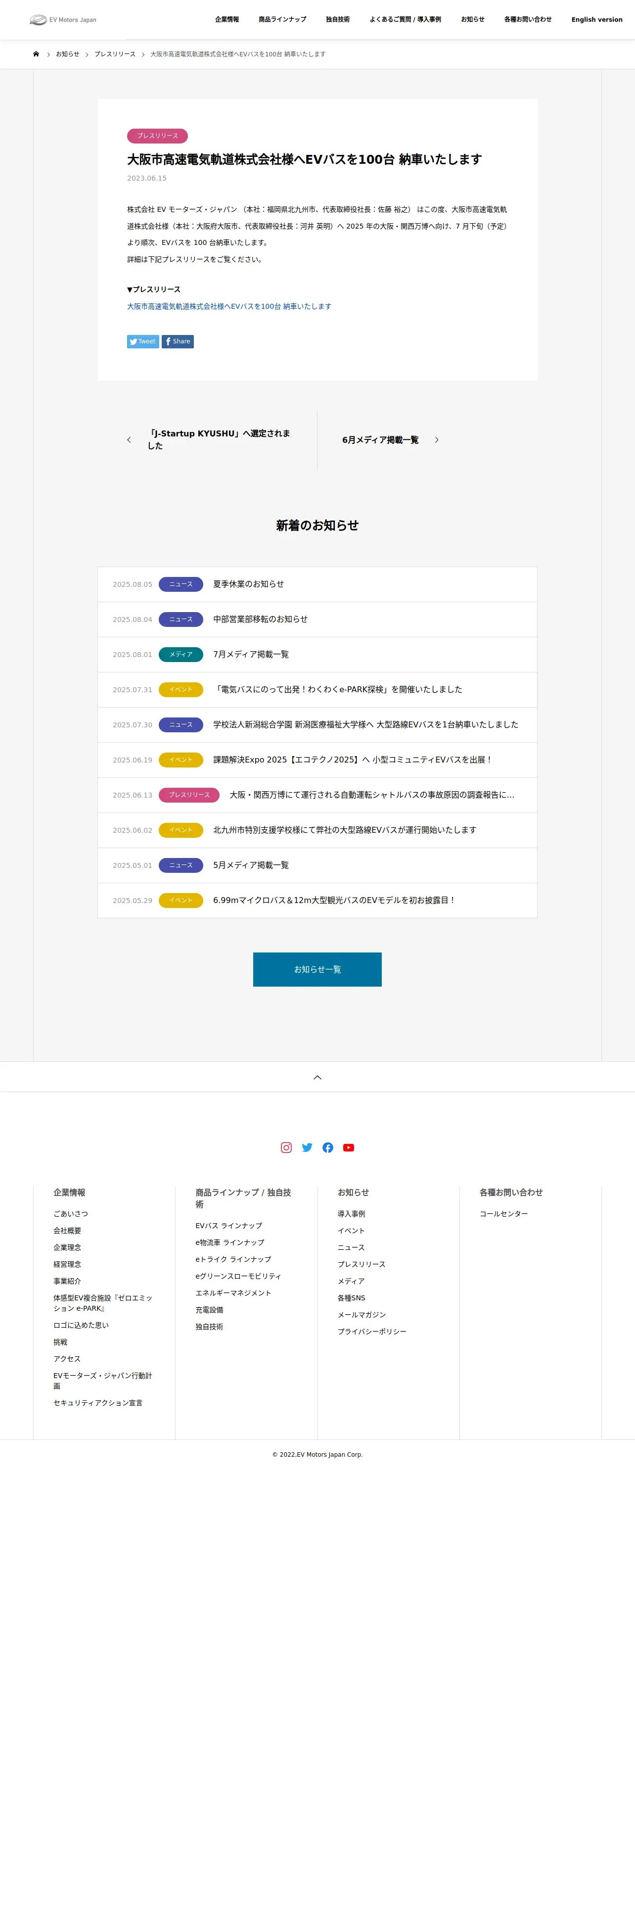Open エネルギーマネジメント footer link
The image size is (635, 1906).
pos(233,1293)
